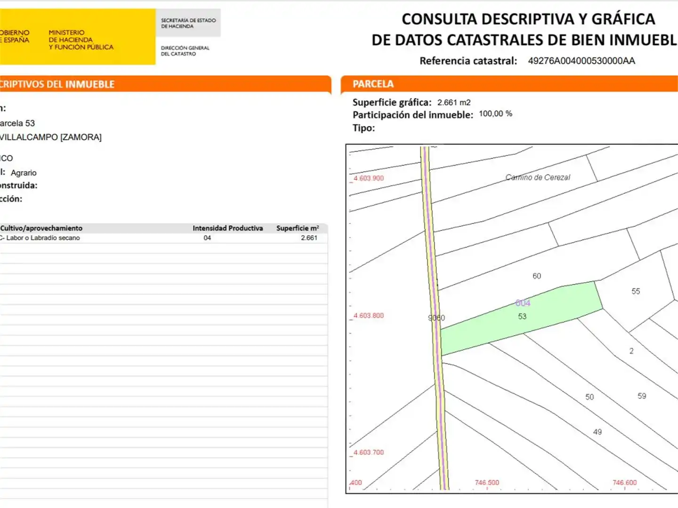
Task: Click the Camino de Cerezal label
Action: tap(538, 177)
